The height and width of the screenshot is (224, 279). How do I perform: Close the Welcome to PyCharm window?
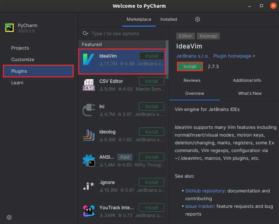pyautogui.click(x=273, y=6)
